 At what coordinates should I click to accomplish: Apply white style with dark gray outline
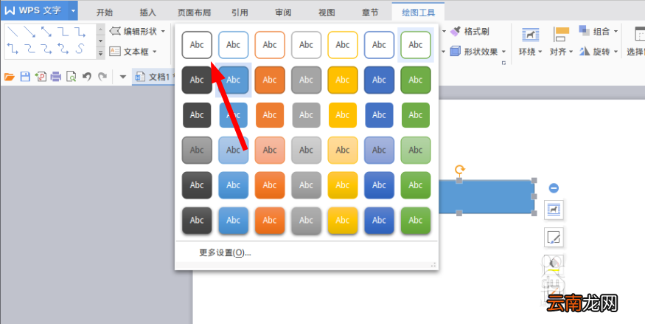197,44
